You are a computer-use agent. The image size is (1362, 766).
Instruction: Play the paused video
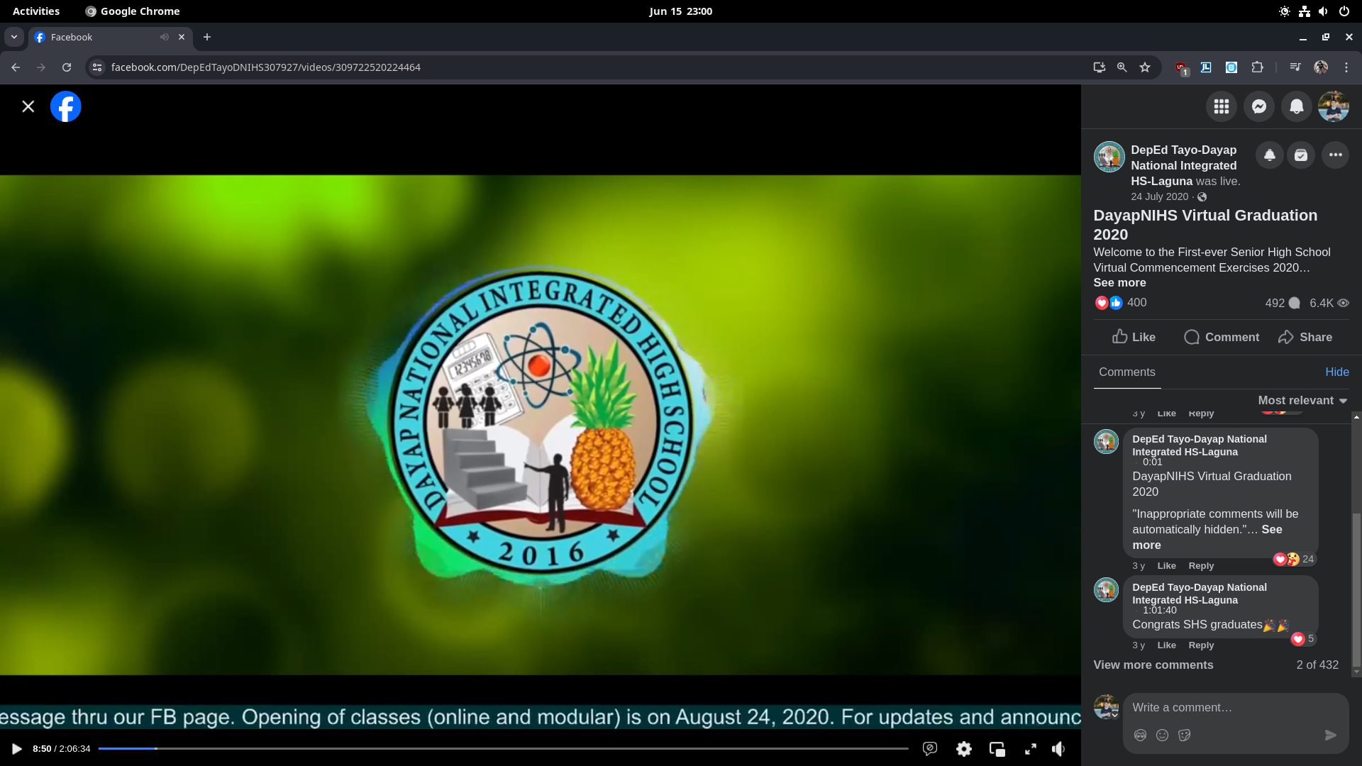point(16,749)
